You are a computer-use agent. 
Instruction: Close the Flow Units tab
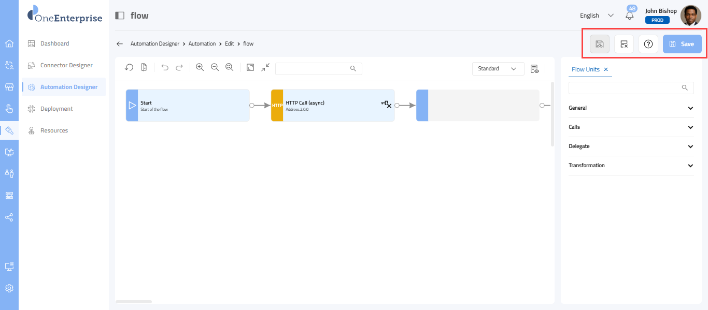(x=606, y=69)
